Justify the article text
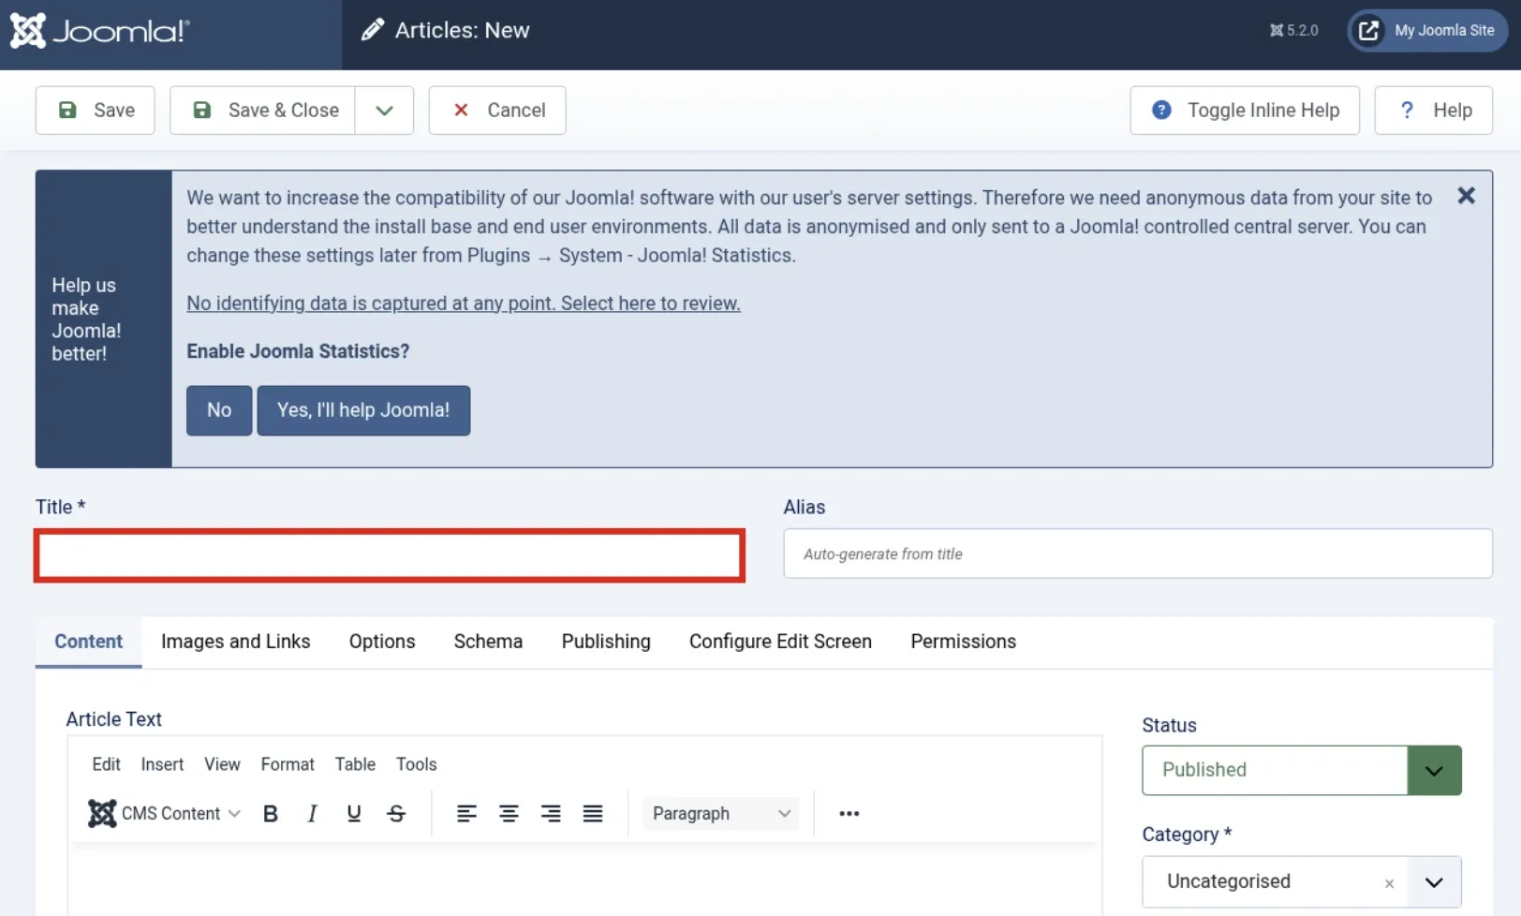The height and width of the screenshot is (916, 1521). pyautogui.click(x=593, y=814)
